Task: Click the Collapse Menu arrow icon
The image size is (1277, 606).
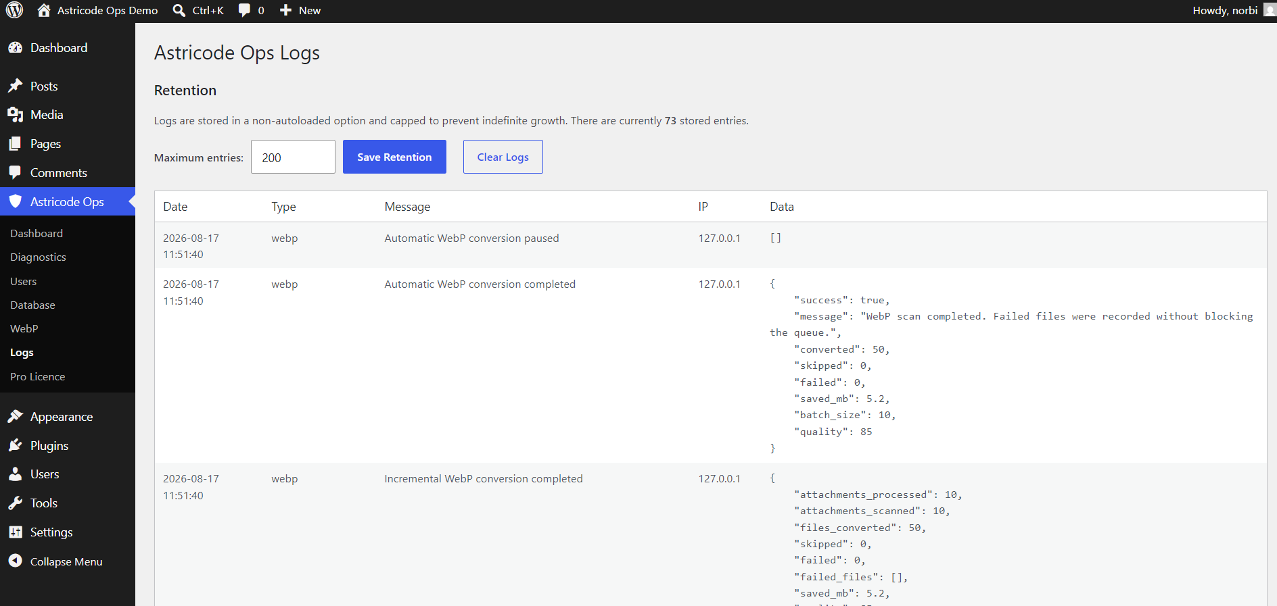Action: 15,561
